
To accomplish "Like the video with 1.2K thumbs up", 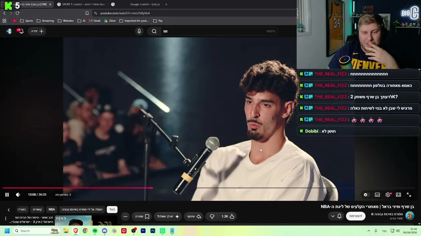I will coord(228,216).
